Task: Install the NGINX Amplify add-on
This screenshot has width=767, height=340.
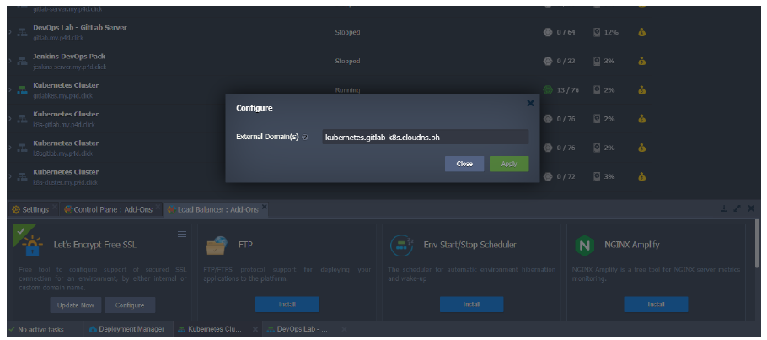Action: (656, 305)
